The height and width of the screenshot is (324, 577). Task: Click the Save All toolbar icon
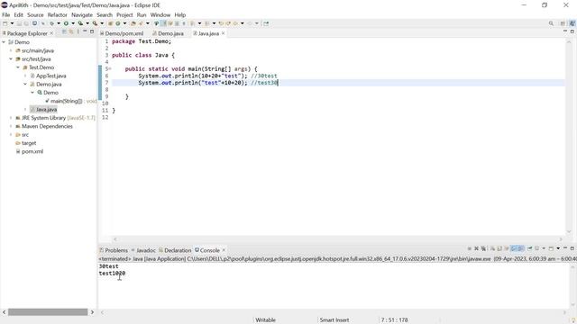[x=26, y=23]
